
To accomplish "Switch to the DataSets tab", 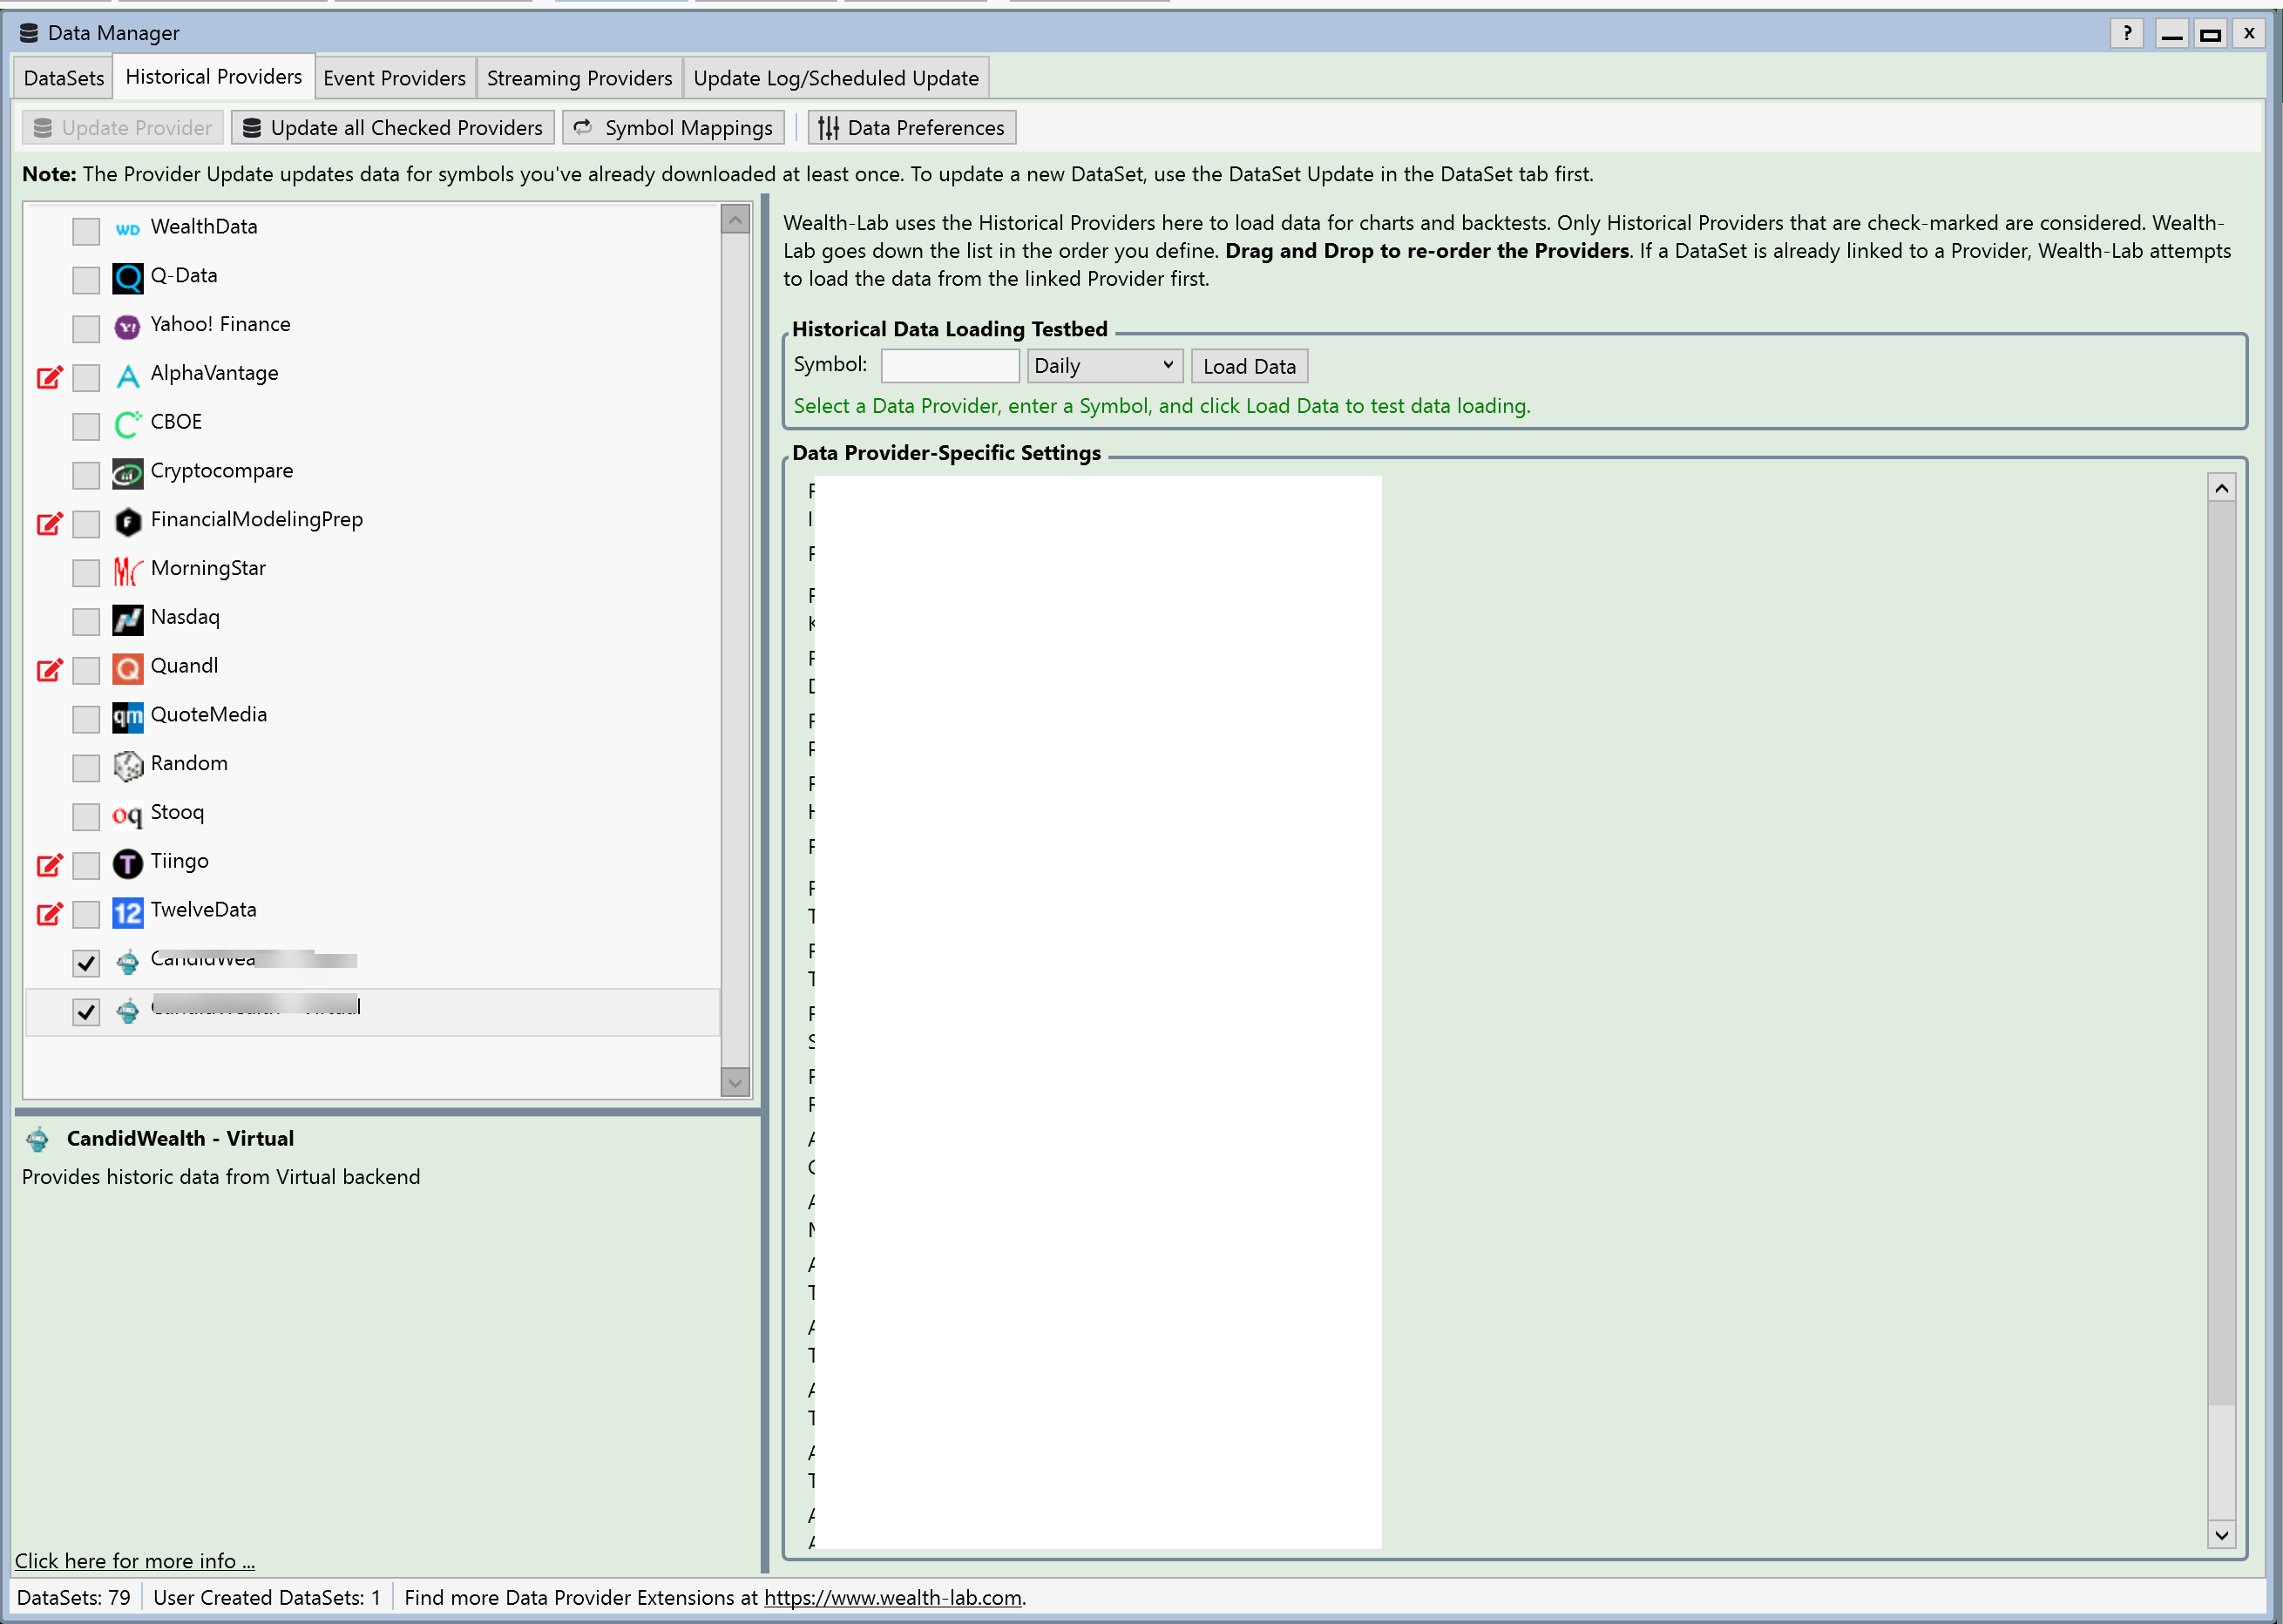I will 64,78.
